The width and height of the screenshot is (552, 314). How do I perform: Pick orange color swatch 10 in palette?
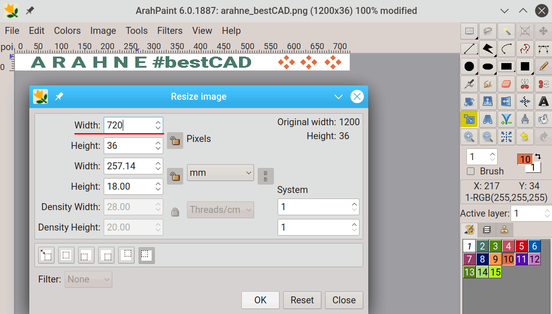click(508, 259)
